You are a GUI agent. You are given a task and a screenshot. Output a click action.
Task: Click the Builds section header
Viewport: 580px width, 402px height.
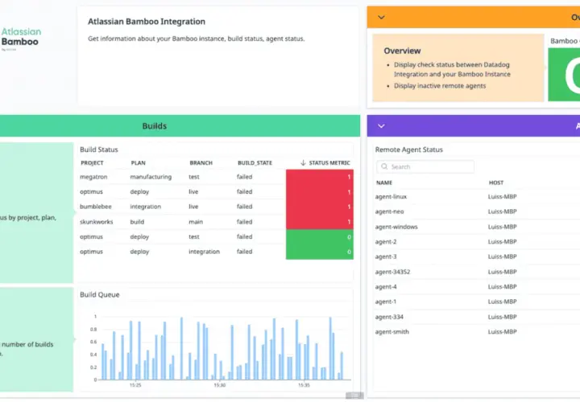pyautogui.click(x=154, y=126)
